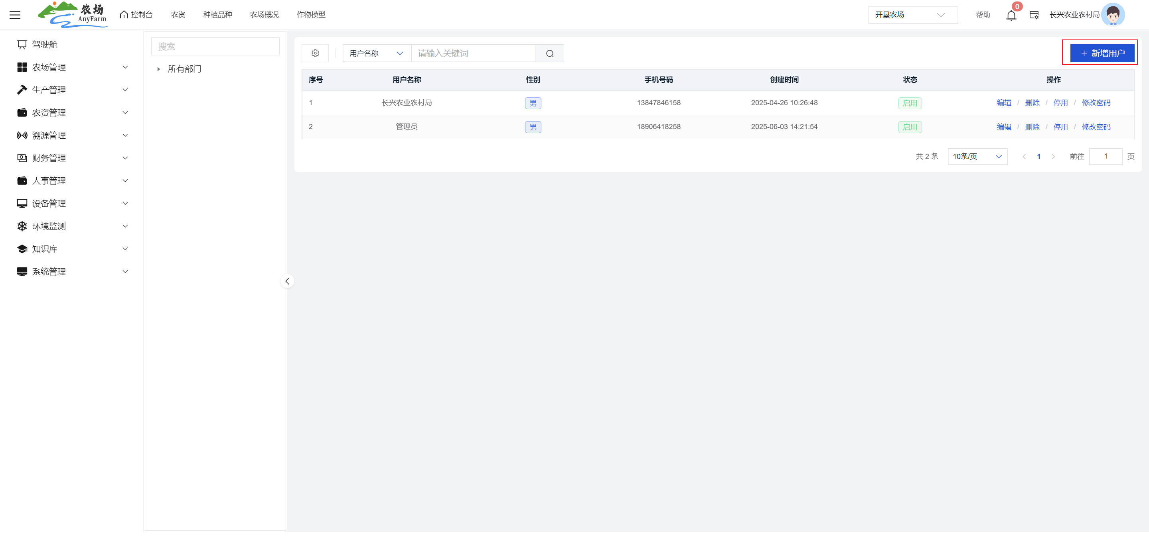This screenshot has height=538, width=1149.
Task: Click 修改密码 for 管理员
Action: (x=1096, y=127)
